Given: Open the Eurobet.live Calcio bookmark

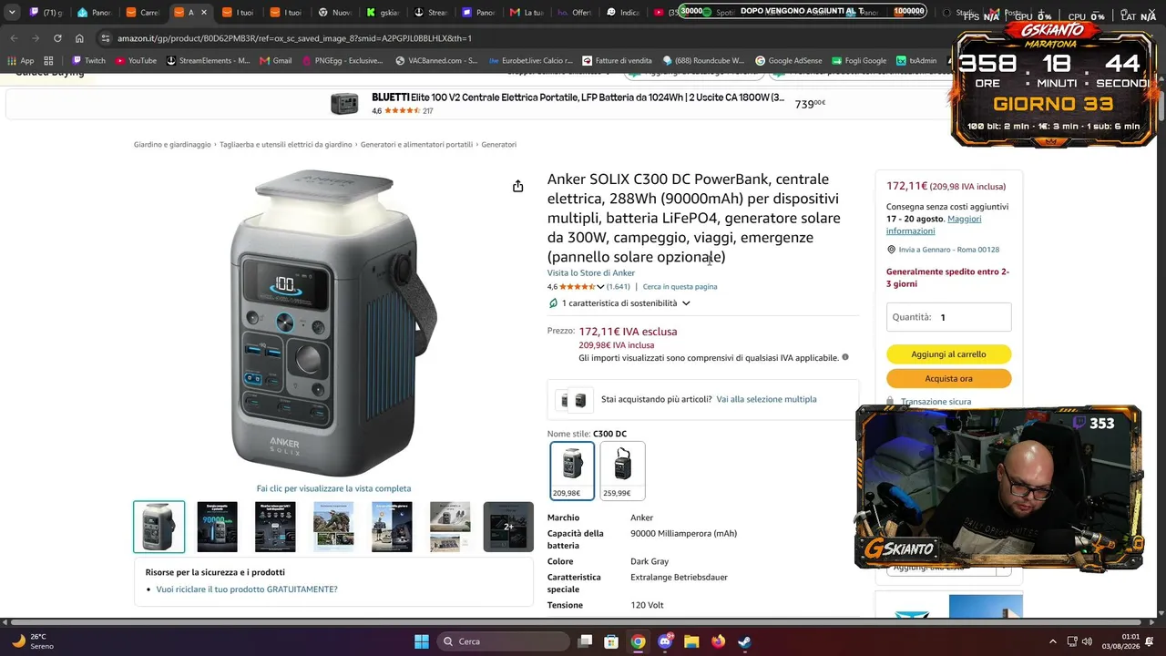Looking at the screenshot, I should point(530,61).
